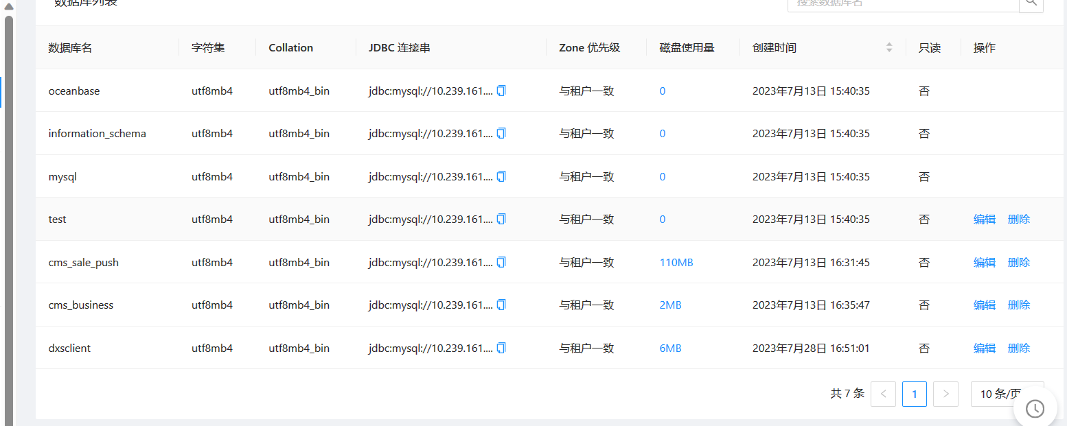Click the 磁盘使用量 column header

coord(687,47)
